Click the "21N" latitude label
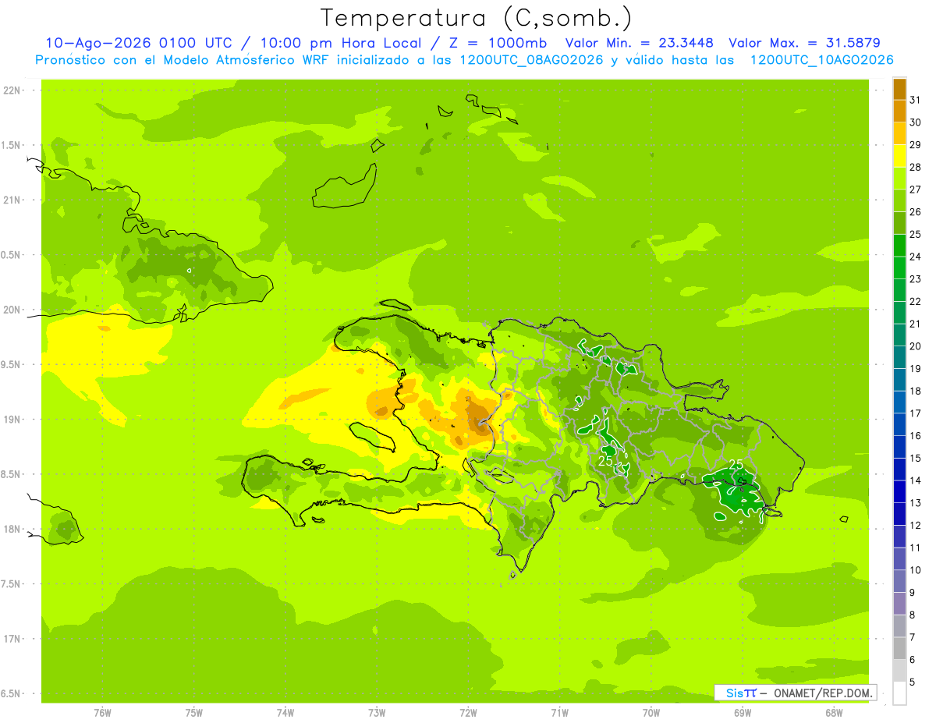 pos(12,200)
